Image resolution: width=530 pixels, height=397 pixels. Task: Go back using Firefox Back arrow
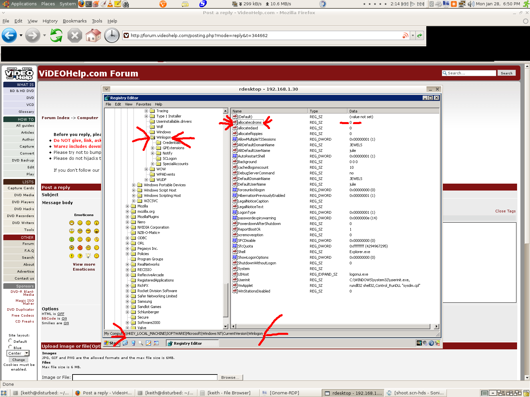point(9,35)
